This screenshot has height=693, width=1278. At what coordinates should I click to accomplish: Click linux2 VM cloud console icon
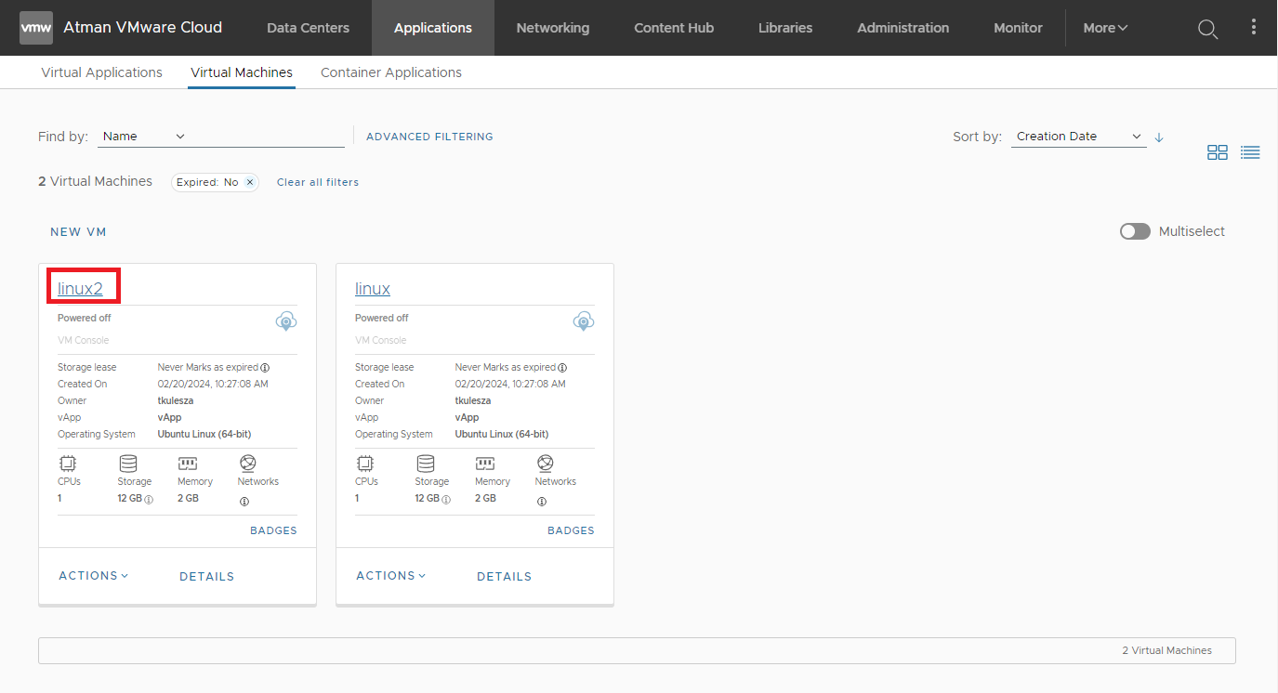click(286, 321)
